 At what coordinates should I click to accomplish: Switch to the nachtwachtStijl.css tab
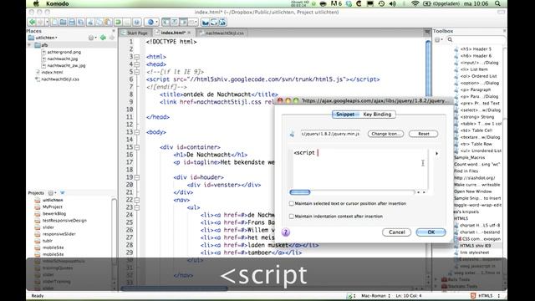point(222,33)
